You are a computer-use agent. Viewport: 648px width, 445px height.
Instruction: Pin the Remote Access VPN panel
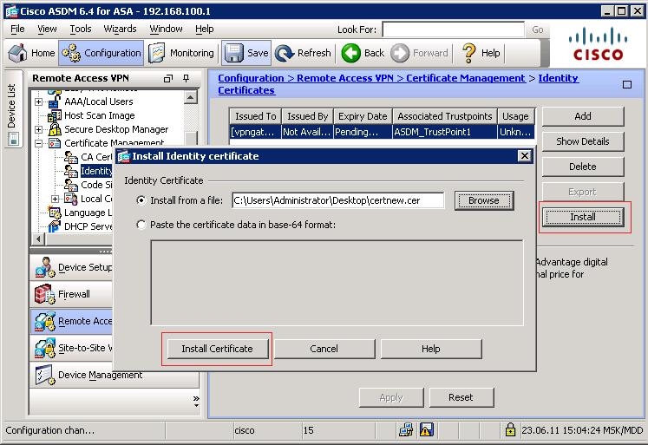click(x=187, y=78)
